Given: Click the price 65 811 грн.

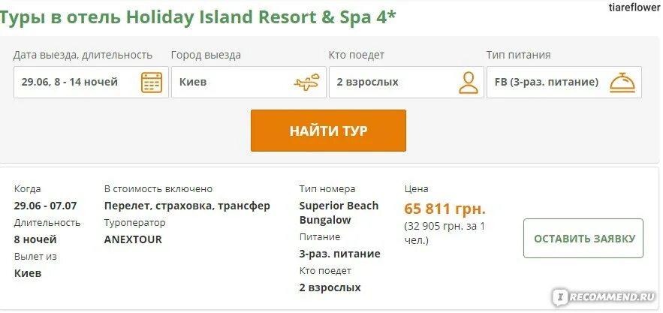Looking at the screenshot, I should (445, 209).
